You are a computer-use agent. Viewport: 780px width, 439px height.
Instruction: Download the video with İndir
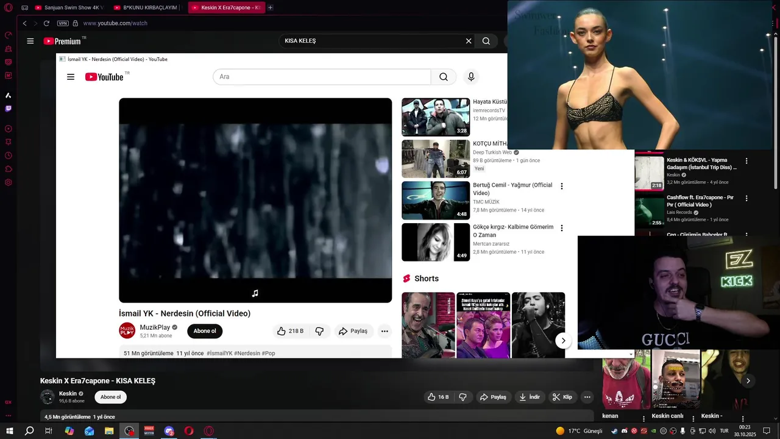coord(529,397)
